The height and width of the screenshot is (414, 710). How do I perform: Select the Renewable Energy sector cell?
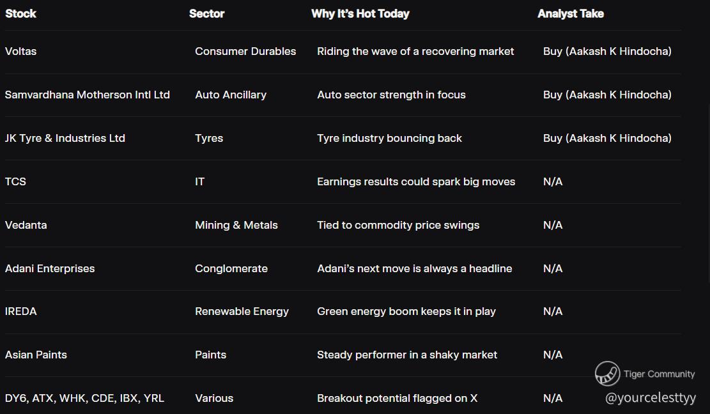click(x=242, y=311)
